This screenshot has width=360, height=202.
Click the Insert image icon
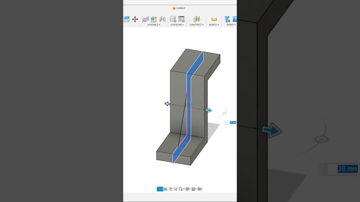[235, 19]
